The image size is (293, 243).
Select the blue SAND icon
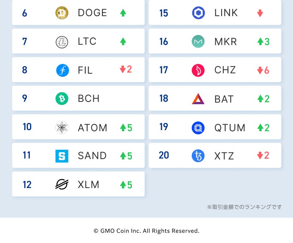tap(62, 156)
